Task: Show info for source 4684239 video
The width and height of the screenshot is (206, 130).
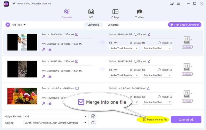Action: (76, 61)
